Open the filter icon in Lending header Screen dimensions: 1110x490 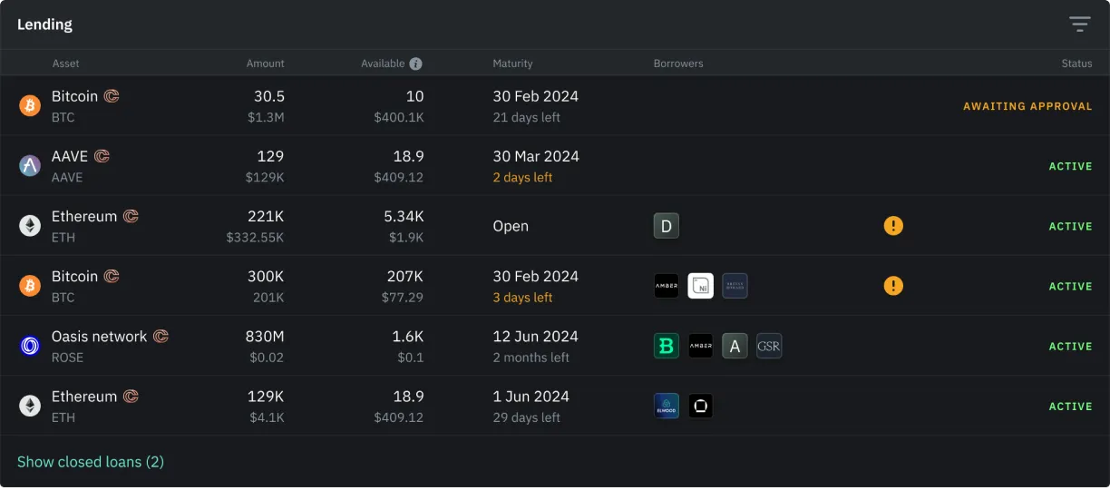pos(1079,24)
